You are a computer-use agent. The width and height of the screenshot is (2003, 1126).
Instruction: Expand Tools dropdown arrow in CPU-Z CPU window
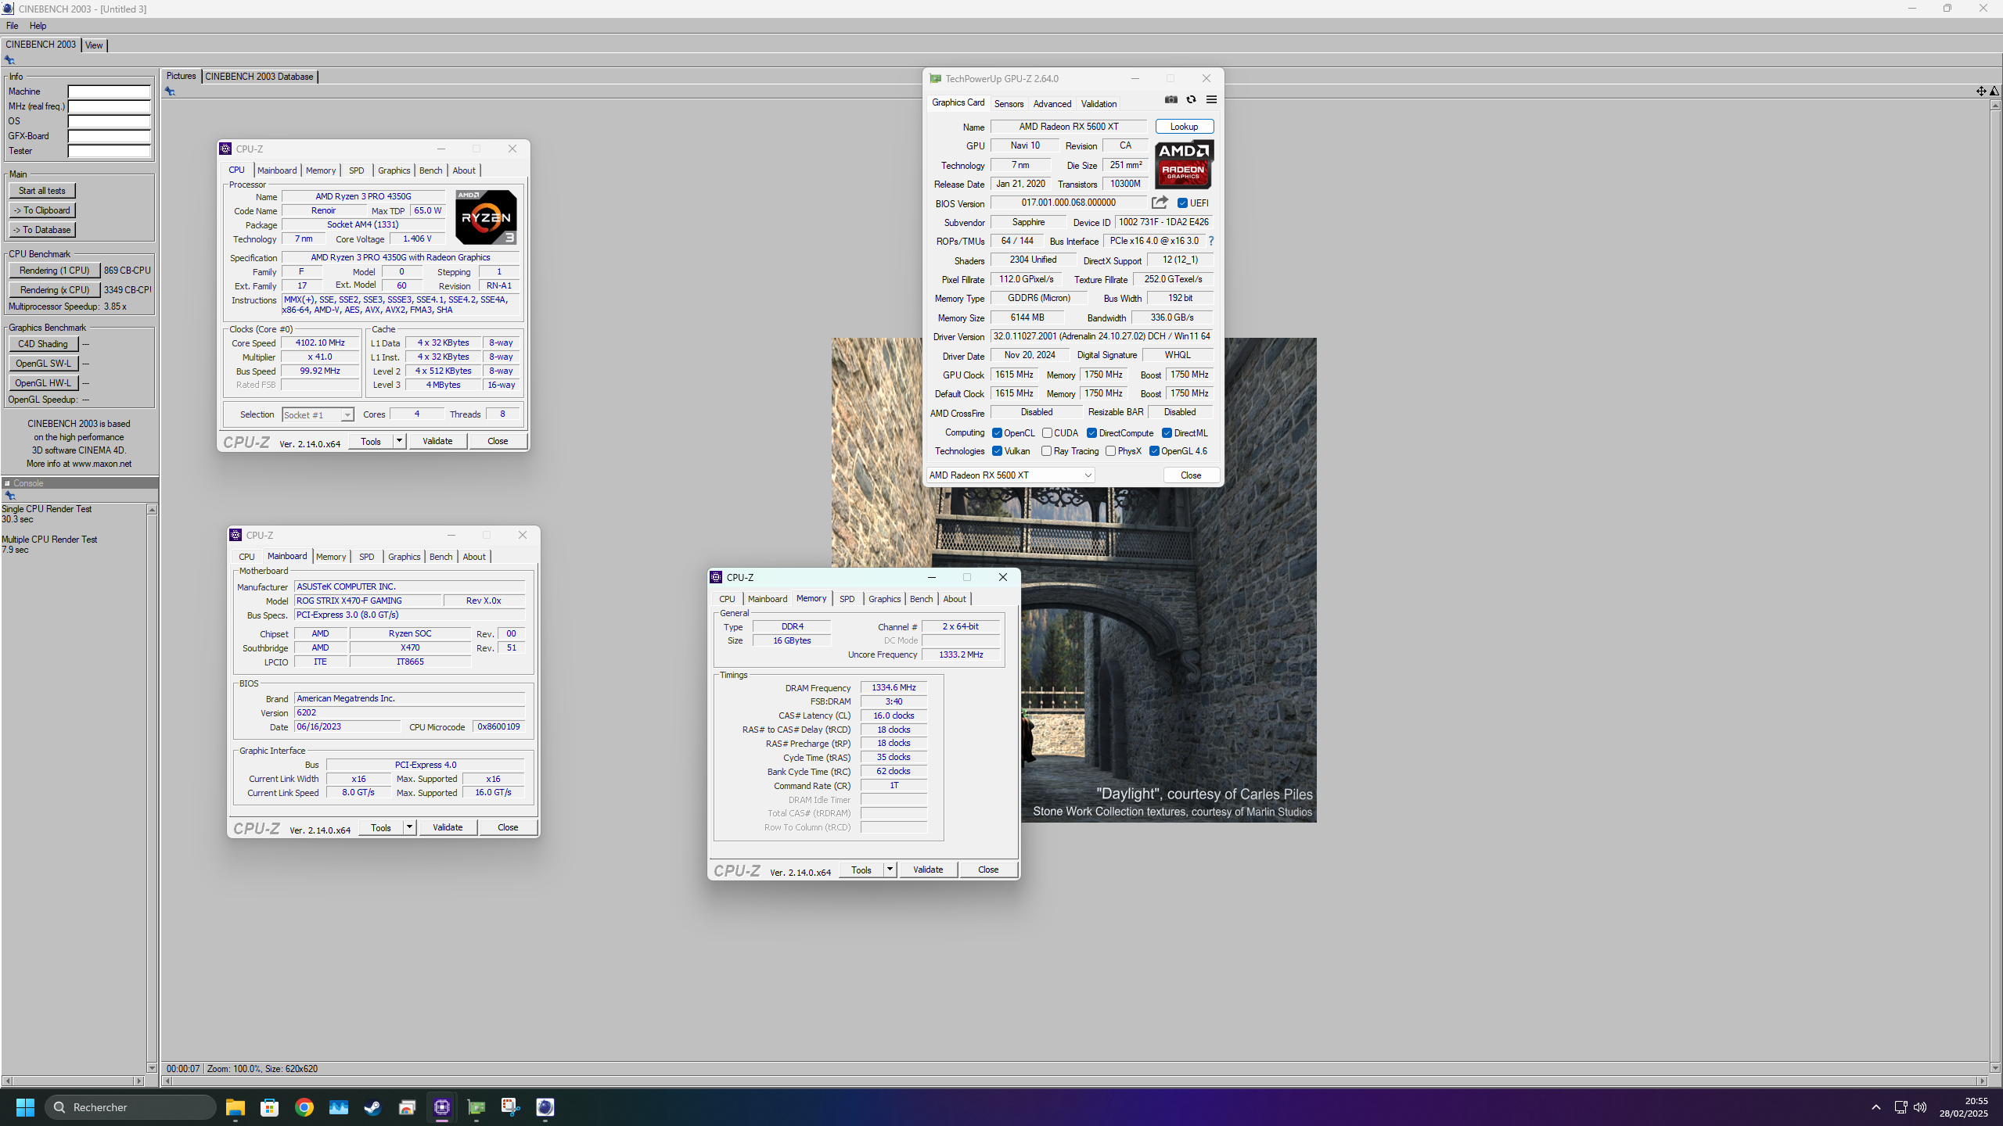click(x=399, y=441)
